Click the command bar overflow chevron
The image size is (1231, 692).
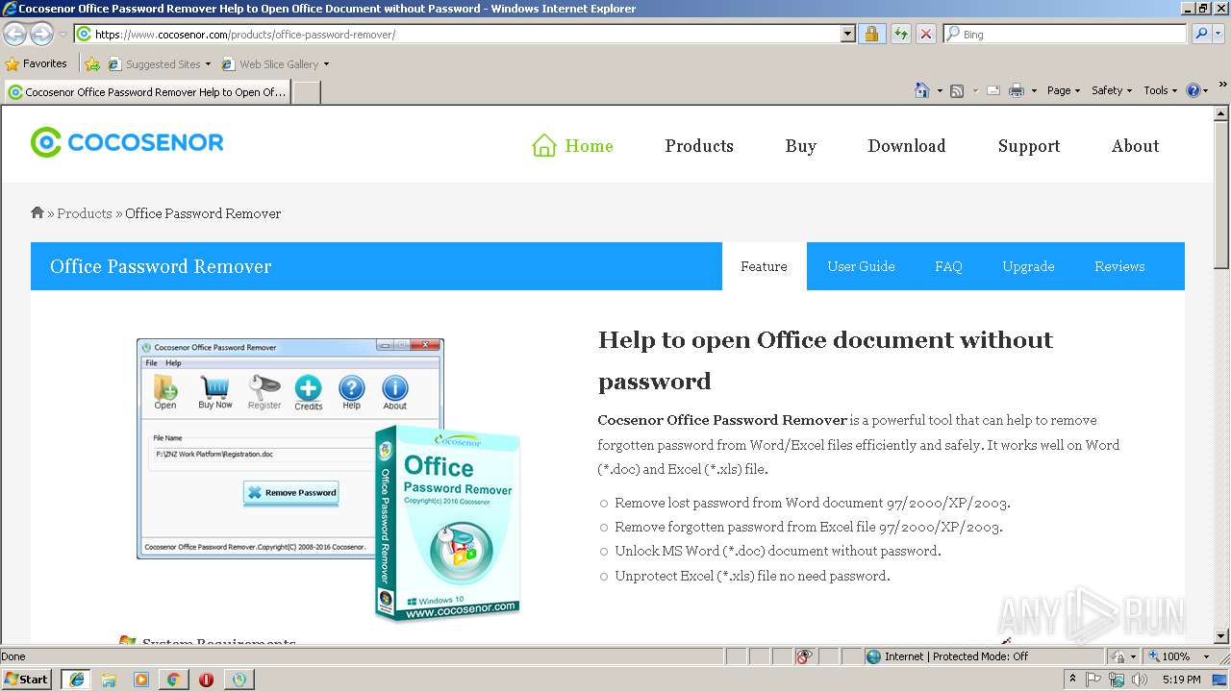tap(1222, 86)
